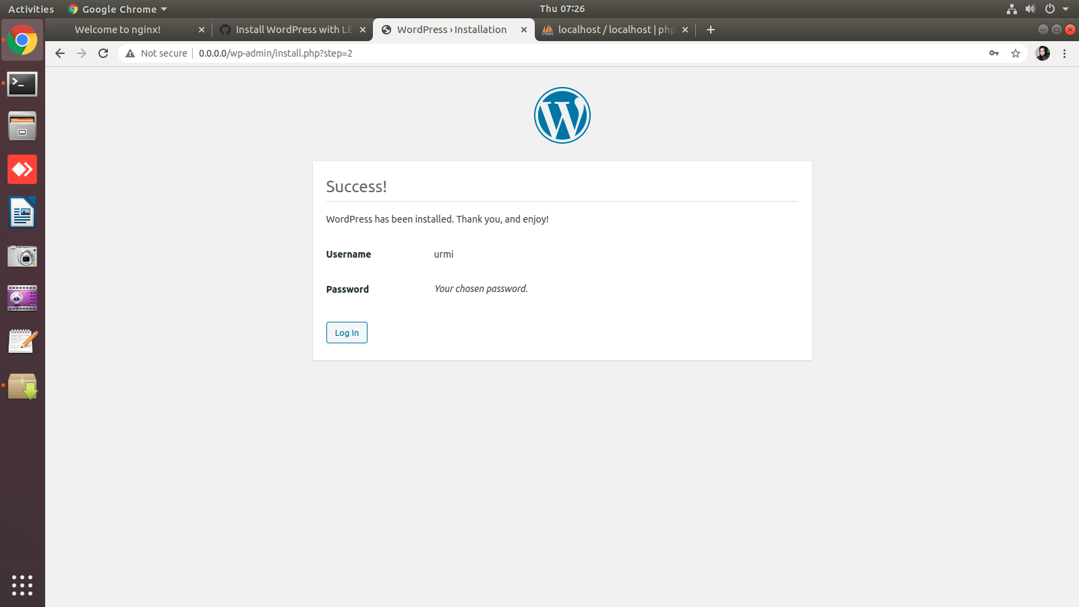The image size is (1079, 607).
Task: Open the video recorder app in dock
Action: tap(22, 298)
